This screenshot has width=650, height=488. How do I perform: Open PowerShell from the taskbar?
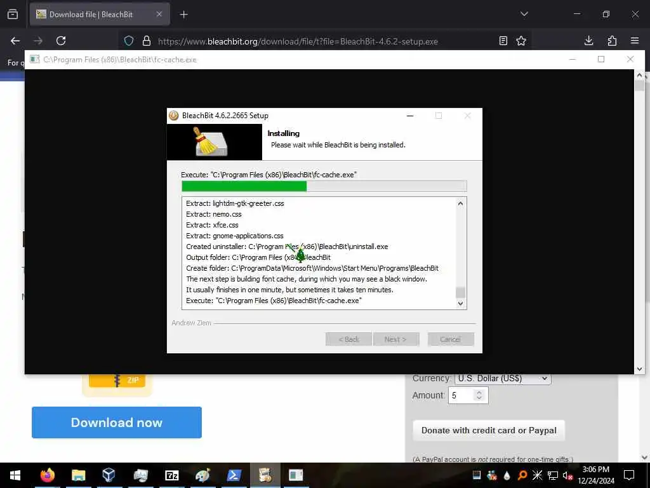click(234, 475)
